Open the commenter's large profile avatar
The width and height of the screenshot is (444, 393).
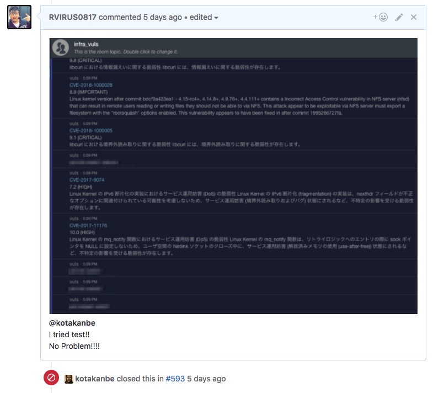(19, 18)
